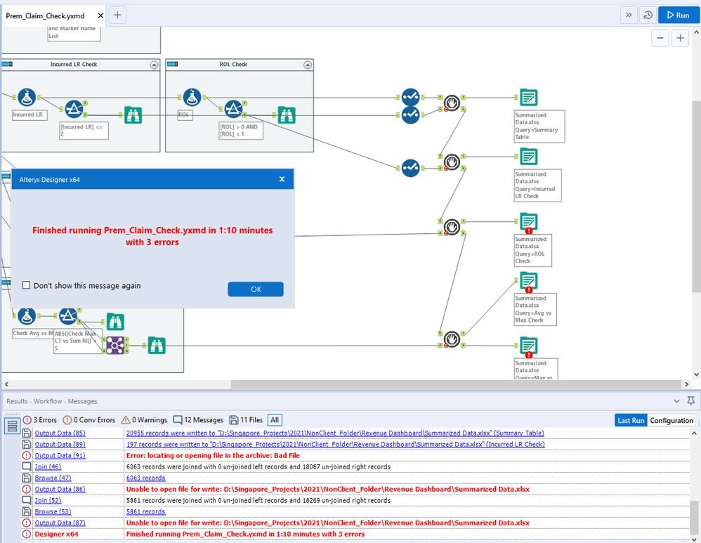Select the Block Until Done tool near Summary Table output
701x543 pixels.
(x=452, y=103)
